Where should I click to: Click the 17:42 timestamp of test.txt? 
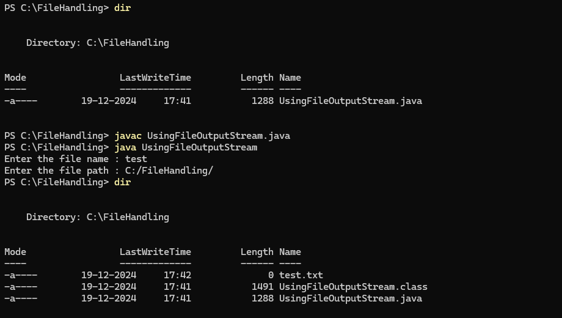coord(177,275)
